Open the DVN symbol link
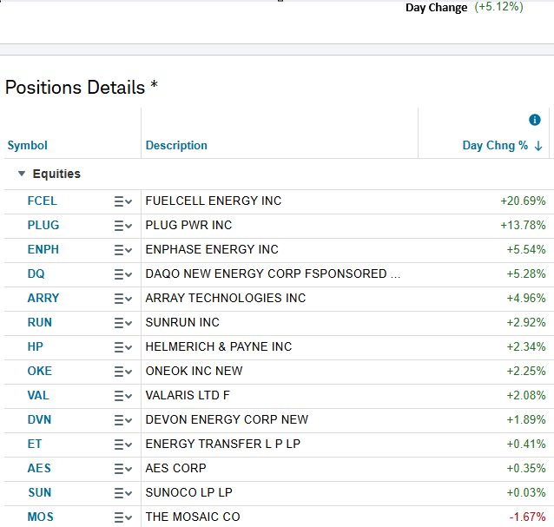Viewport: 554px width, 527px height. click(39, 419)
